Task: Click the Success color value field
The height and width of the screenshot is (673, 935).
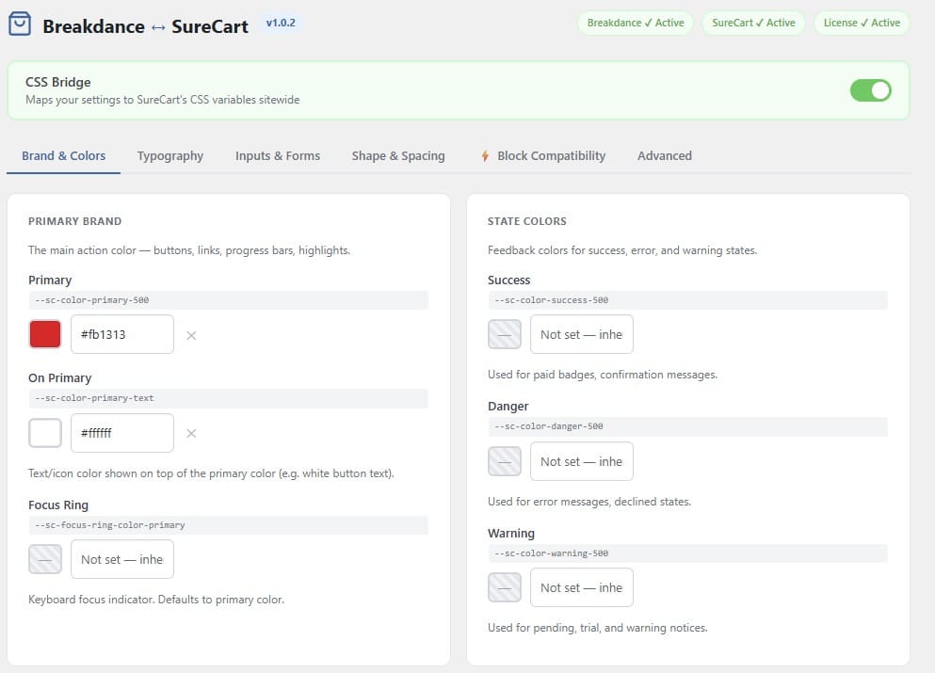Action: (581, 334)
